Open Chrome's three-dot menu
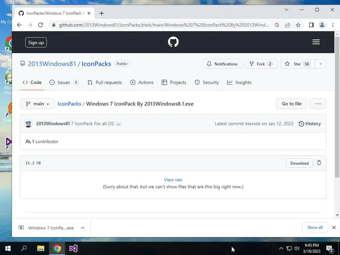 pyautogui.click(x=333, y=25)
